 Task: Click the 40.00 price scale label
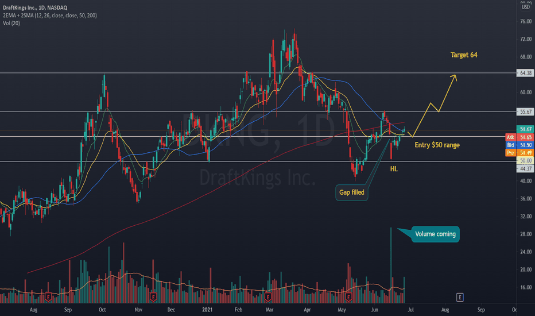click(526, 181)
